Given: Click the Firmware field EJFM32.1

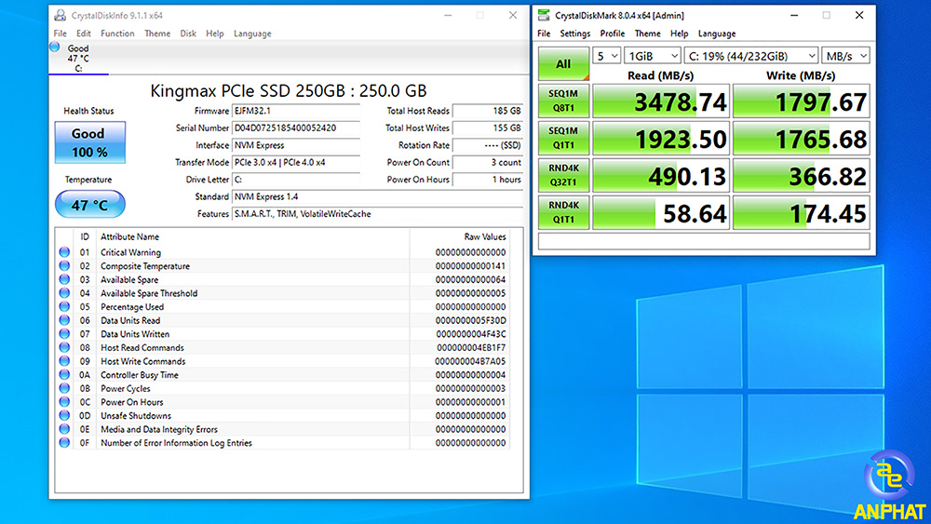Looking at the screenshot, I should pyautogui.click(x=296, y=111).
